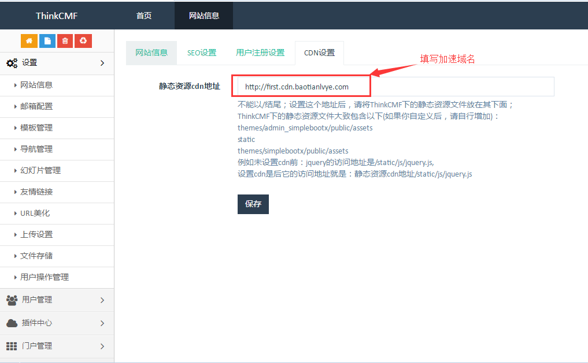Click the red recycle shortcut icon
Viewport: 588px width, 363px height.
click(83, 41)
